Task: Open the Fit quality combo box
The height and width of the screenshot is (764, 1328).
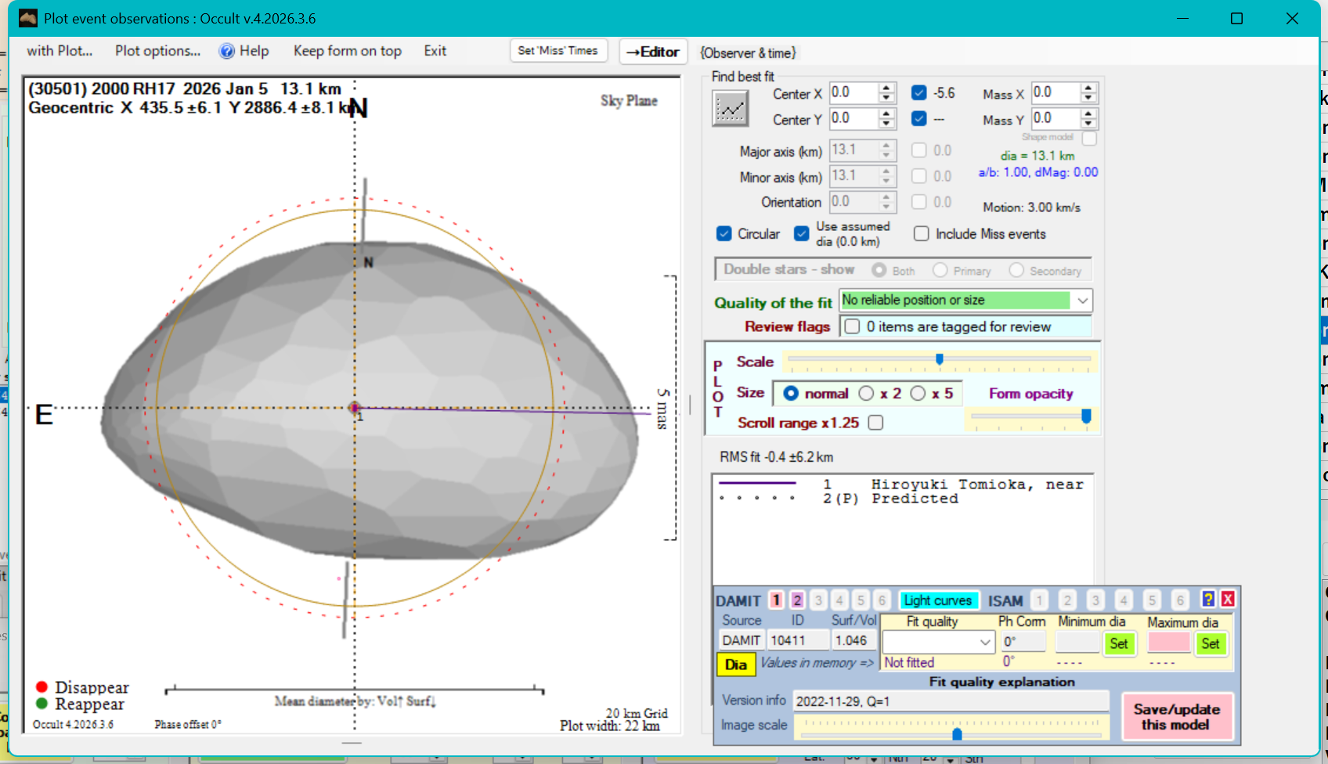Action: (x=985, y=643)
